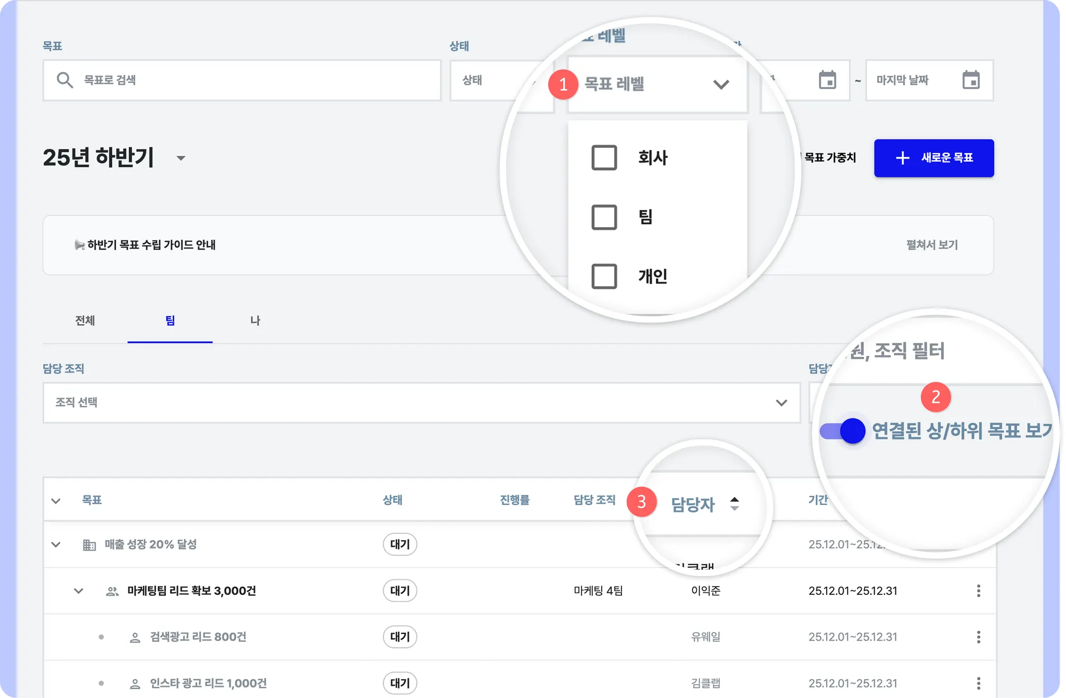Open more options for 마케팅팀 리드 확보 row

coord(979,591)
